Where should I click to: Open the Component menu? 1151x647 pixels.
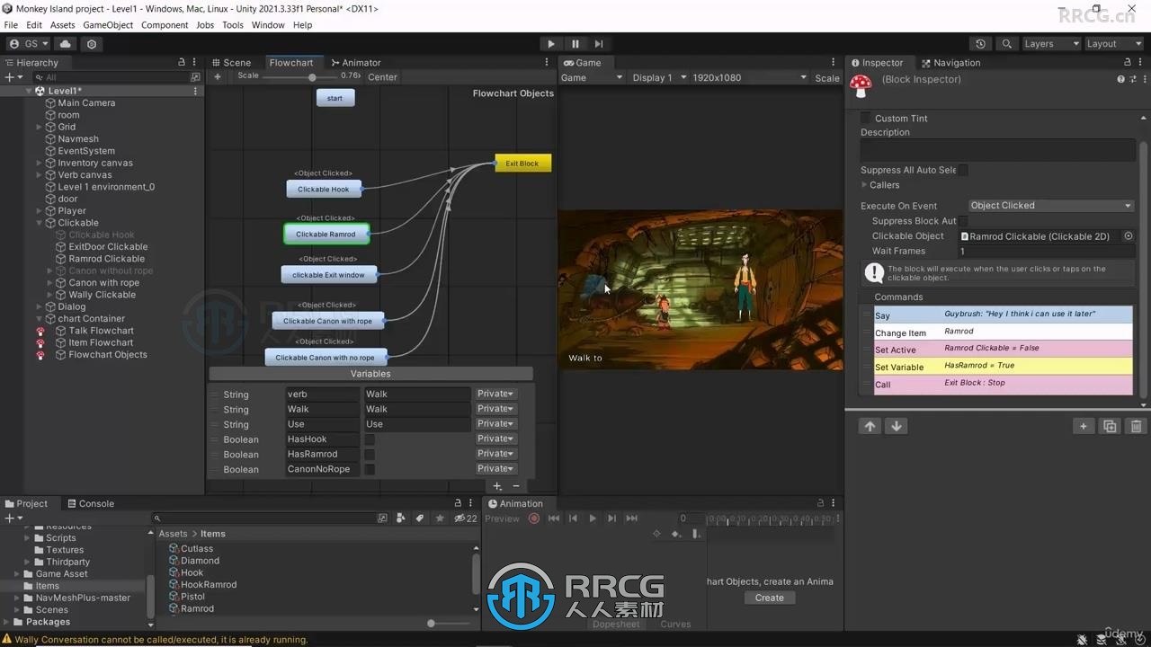coord(165,25)
